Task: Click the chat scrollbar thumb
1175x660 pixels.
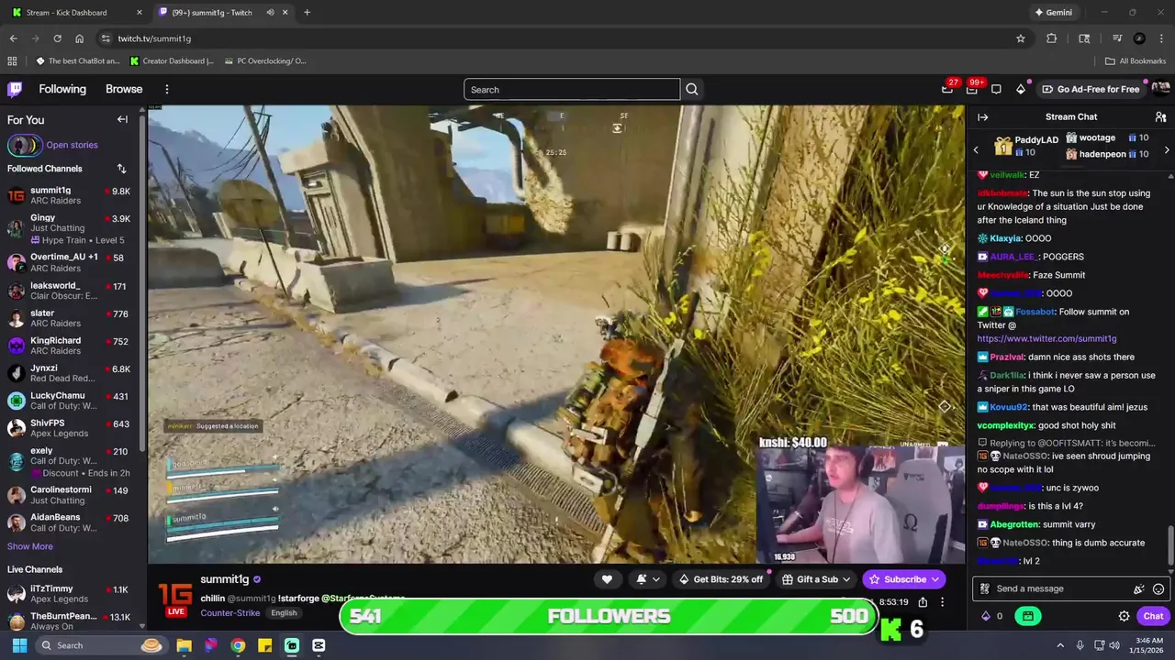Action: click(1170, 545)
